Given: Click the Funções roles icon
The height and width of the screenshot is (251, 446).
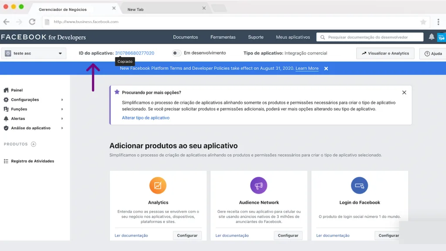Looking at the screenshot, I should coord(6,109).
